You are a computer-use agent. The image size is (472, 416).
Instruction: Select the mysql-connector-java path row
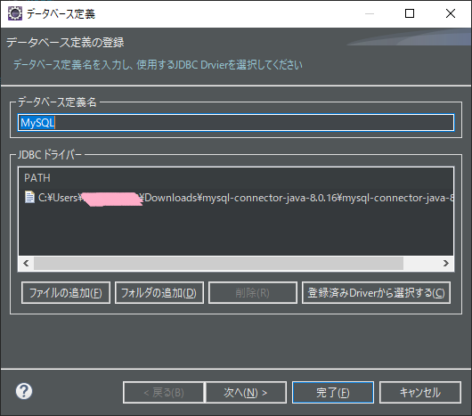point(236,198)
